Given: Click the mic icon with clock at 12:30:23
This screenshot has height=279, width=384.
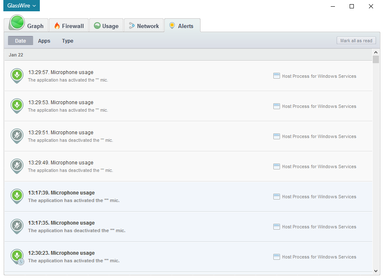Looking at the screenshot, I should (17, 256).
